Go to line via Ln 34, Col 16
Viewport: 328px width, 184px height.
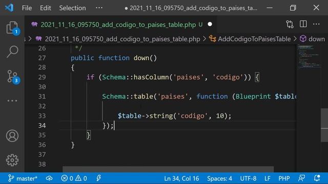point(181,178)
